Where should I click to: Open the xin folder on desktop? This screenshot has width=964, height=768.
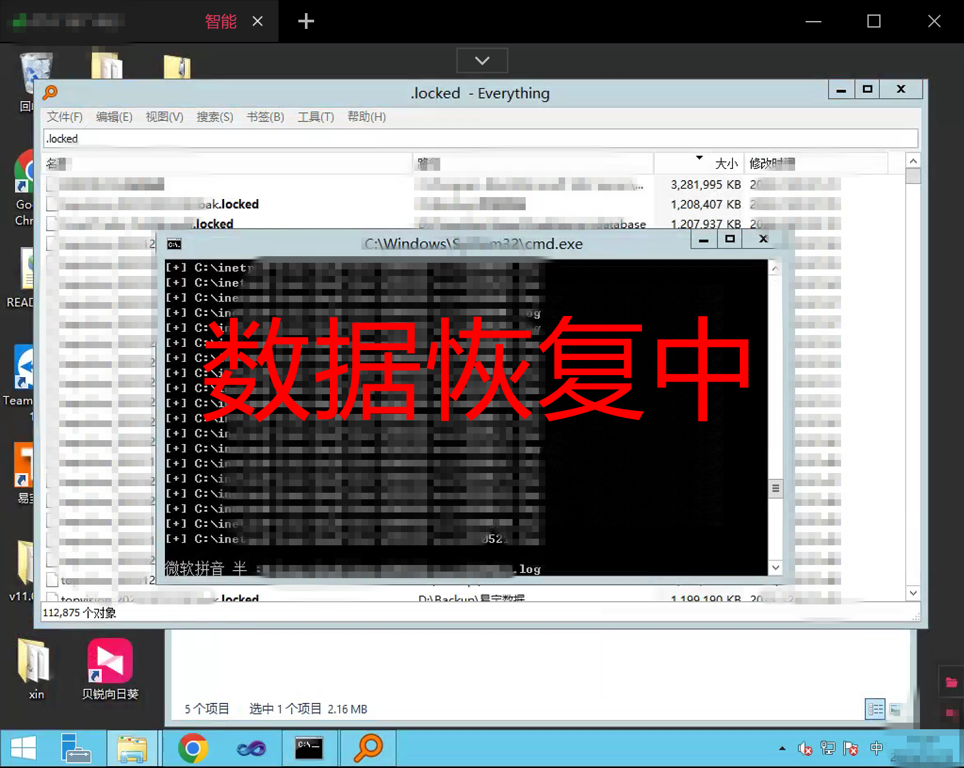(34, 669)
